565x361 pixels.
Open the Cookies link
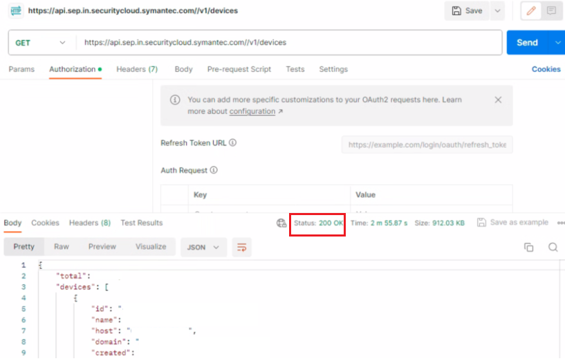pyautogui.click(x=546, y=69)
